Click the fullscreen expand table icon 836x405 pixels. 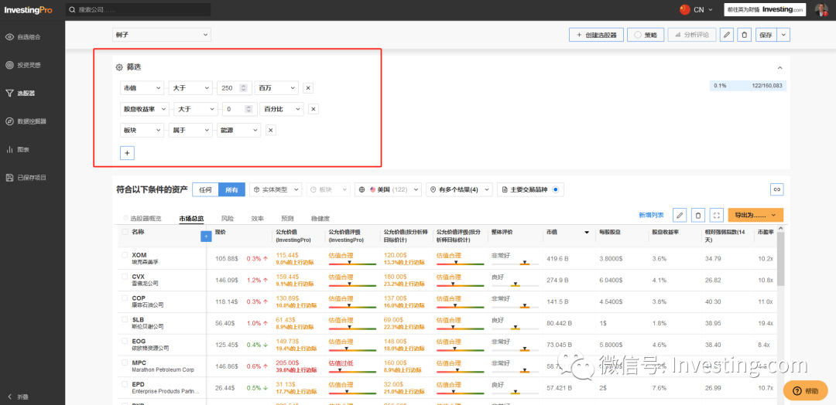point(717,215)
